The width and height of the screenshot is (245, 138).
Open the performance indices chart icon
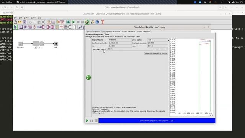[x=53, y=22]
